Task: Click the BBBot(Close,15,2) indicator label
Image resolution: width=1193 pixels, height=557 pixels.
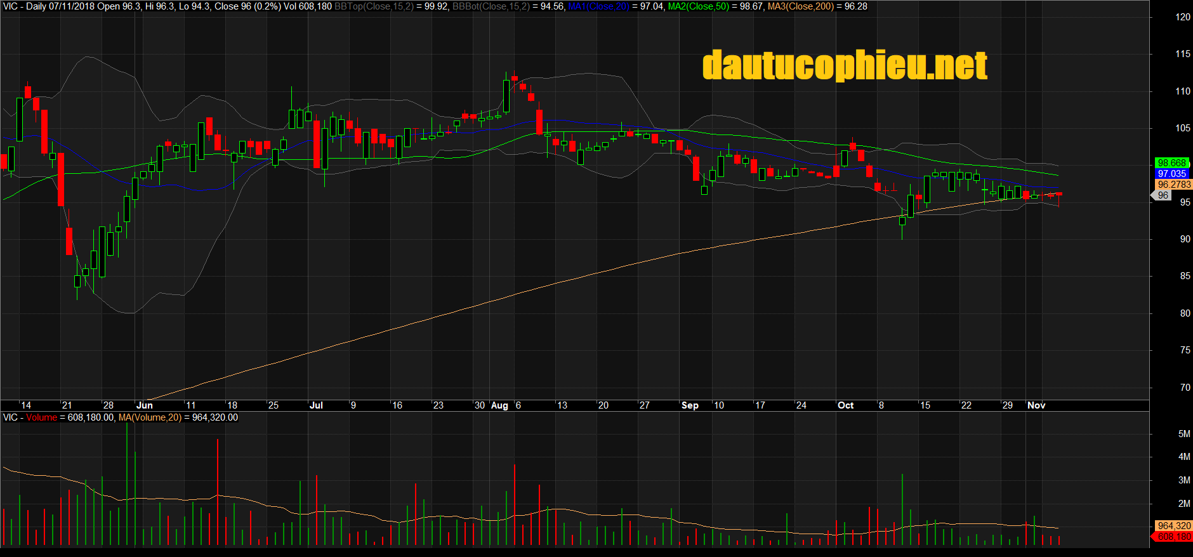Action: coord(491,6)
